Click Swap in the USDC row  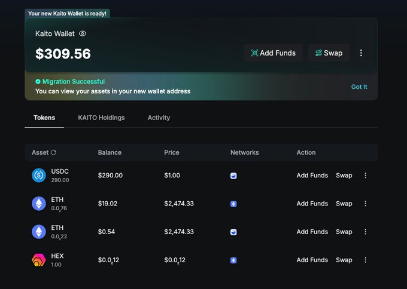(344, 176)
